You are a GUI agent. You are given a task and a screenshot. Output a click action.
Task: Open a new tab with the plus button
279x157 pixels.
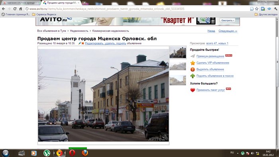[x=84, y=3]
